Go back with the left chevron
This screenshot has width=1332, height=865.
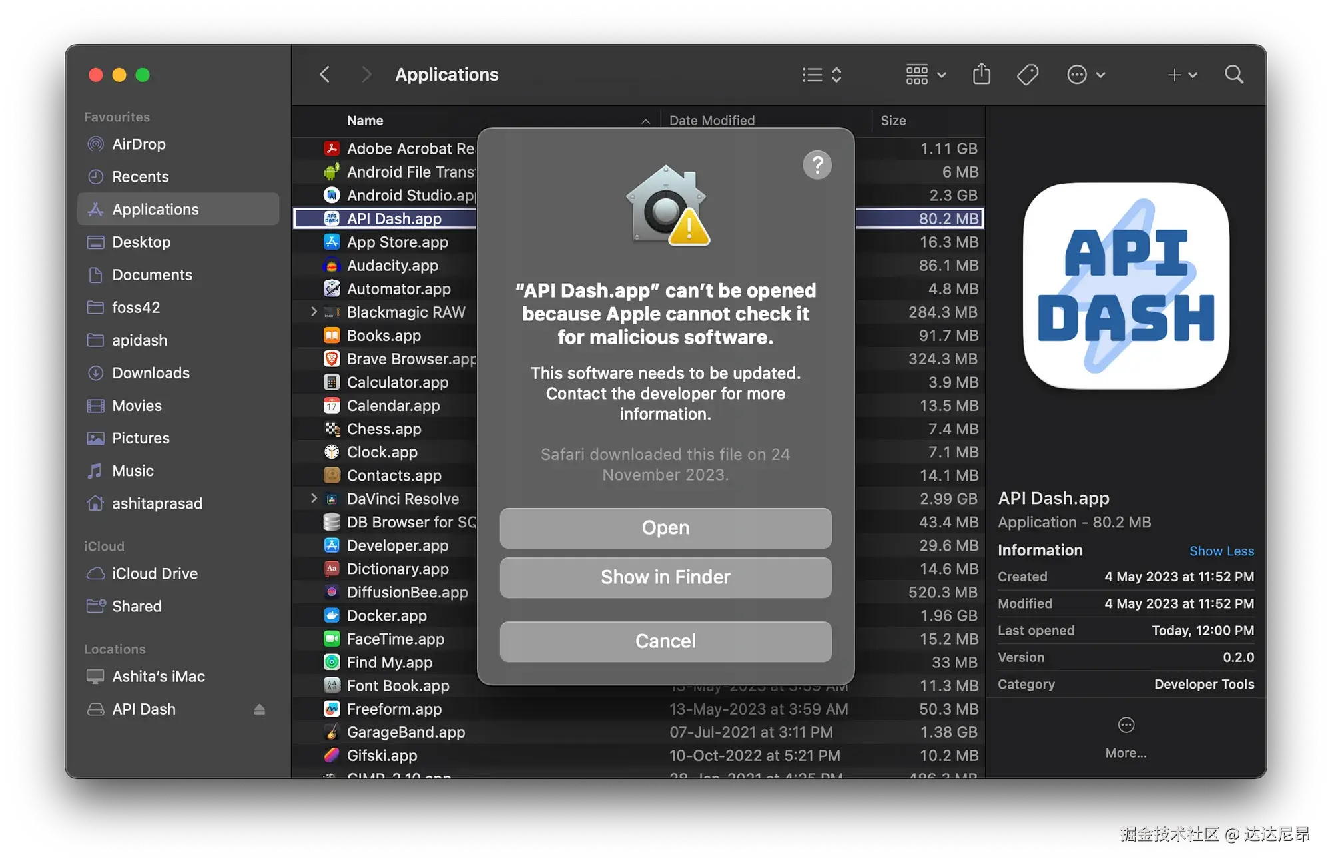click(325, 74)
